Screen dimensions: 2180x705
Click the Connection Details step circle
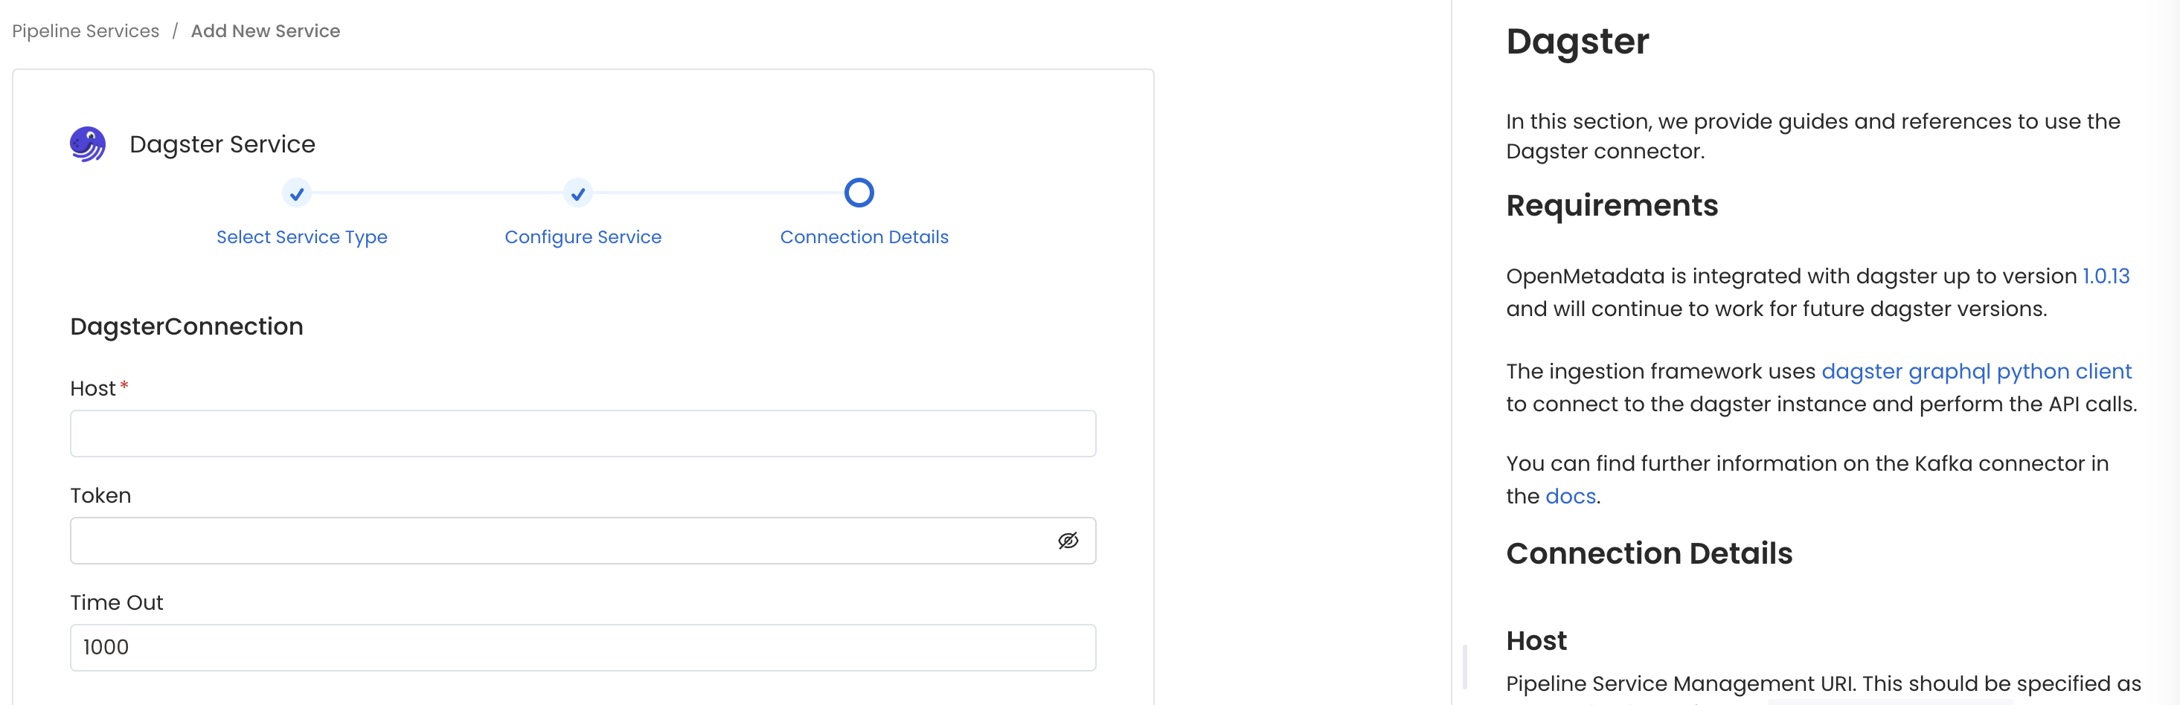pos(859,193)
